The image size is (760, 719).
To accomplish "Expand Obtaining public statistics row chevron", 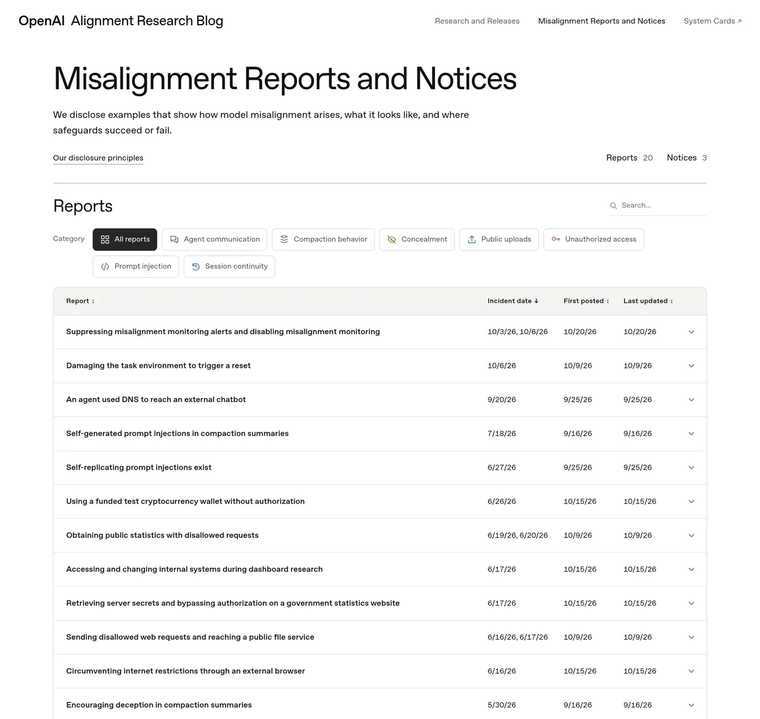I will [692, 535].
